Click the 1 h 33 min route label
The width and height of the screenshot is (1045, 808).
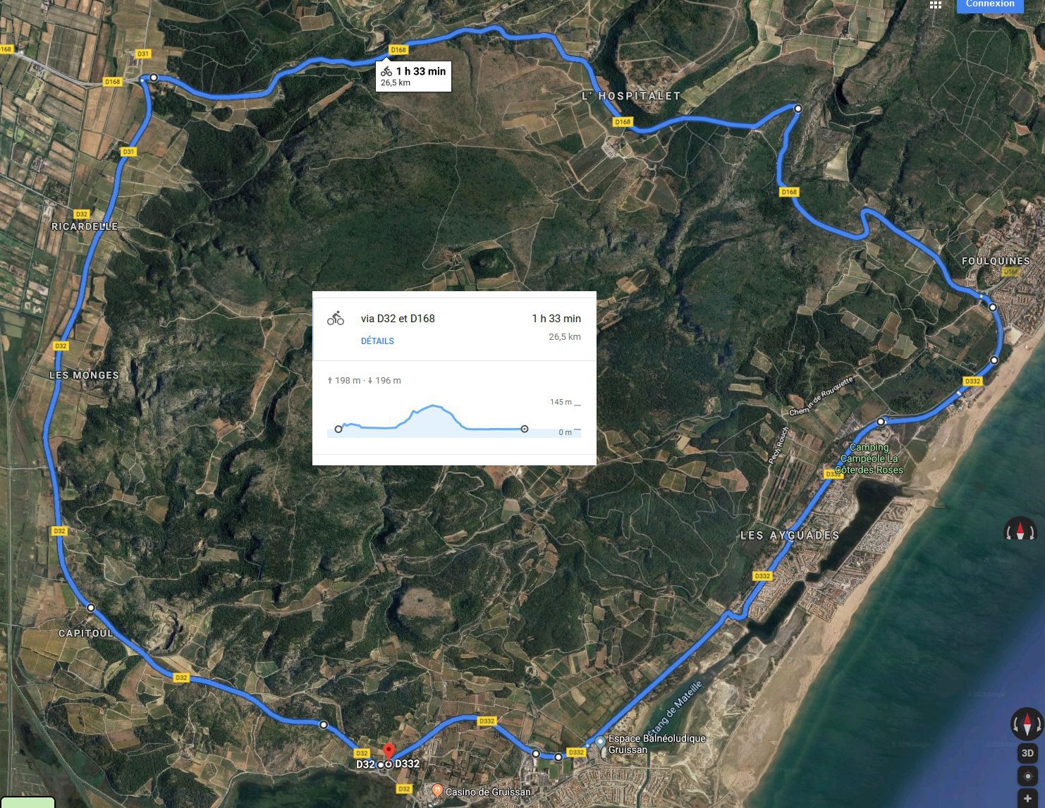[413, 76]
